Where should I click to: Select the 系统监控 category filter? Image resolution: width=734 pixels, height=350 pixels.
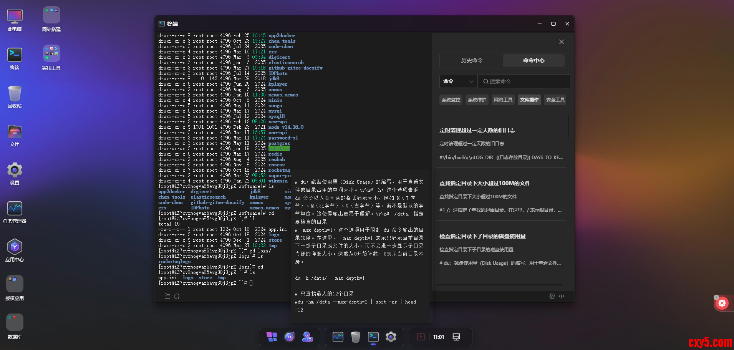(x=451, y=100)
